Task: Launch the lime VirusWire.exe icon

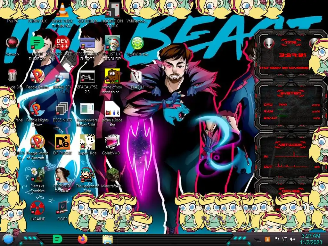Action: coord(137,43)
